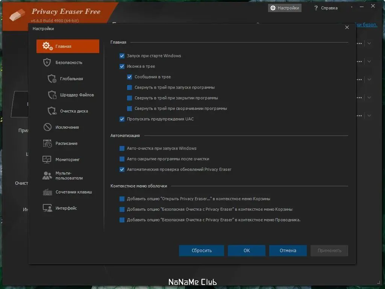Viewport: 385px width, 289px height.
Task: Click the keyboard icon for Сочетания клавиш
Action: [47, 192]
